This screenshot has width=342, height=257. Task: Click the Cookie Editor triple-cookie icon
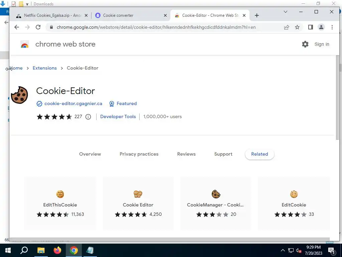(x=138, y=194)
